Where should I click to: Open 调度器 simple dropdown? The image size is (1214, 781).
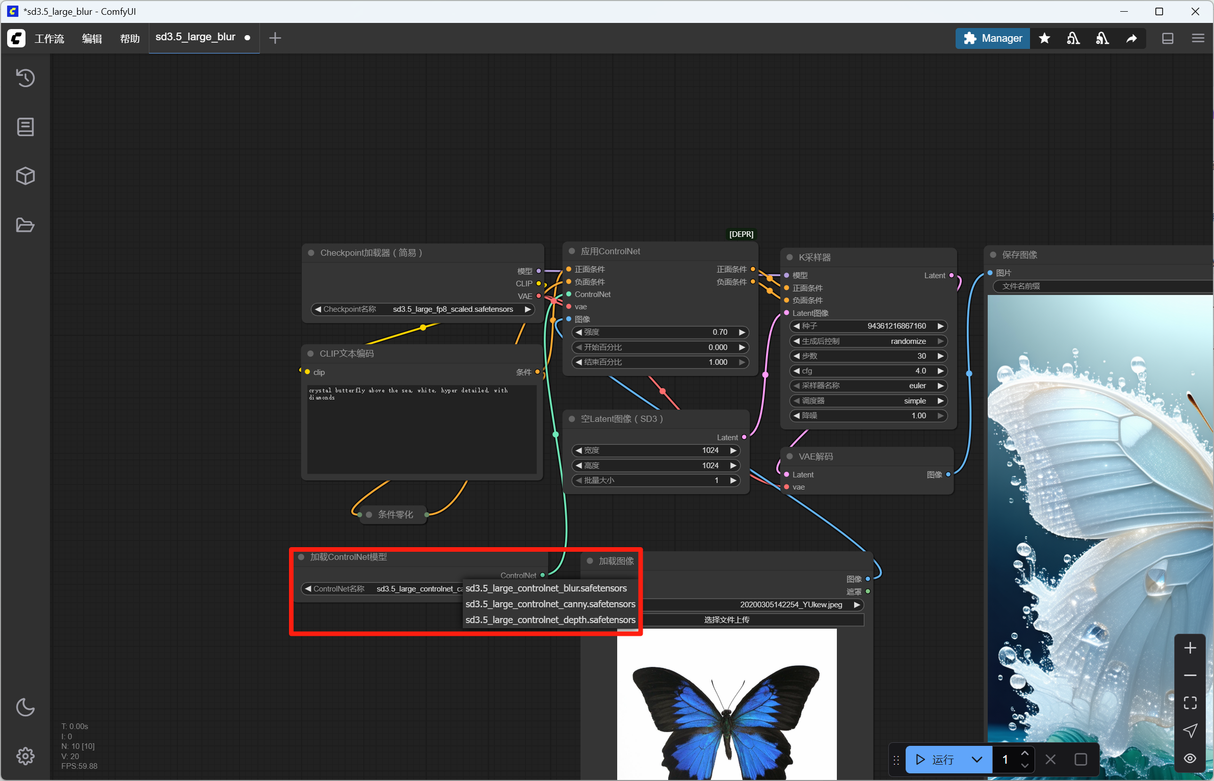point(868,400)
